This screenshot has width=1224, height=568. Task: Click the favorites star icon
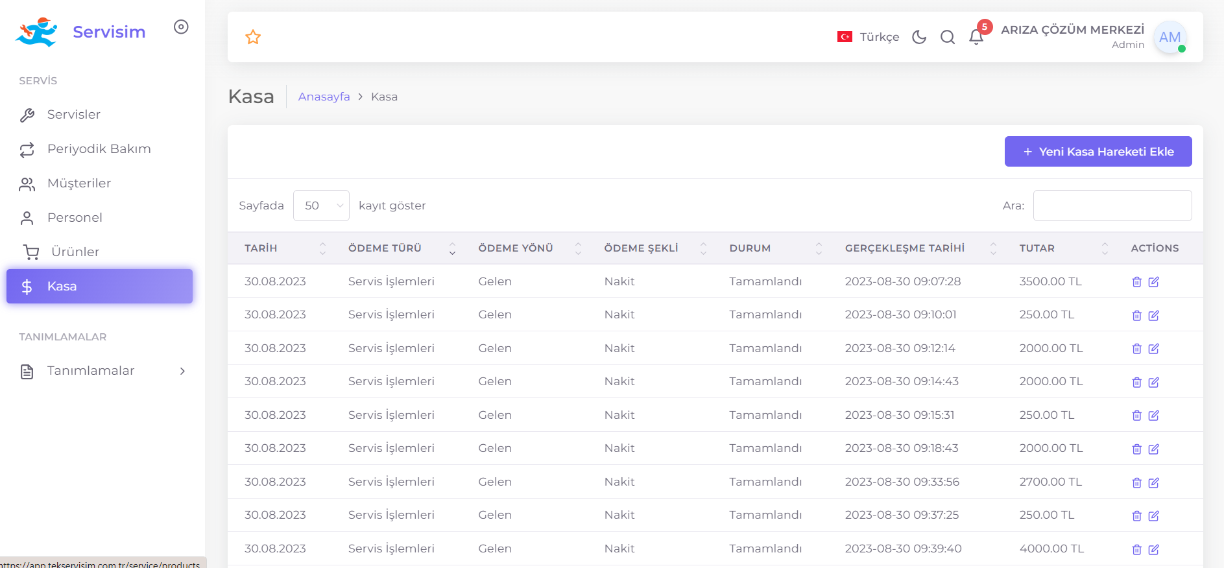coord(253,37)
